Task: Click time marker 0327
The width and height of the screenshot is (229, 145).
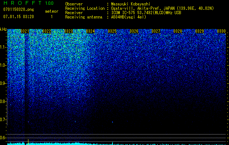Action: click(x=156, y=31)
